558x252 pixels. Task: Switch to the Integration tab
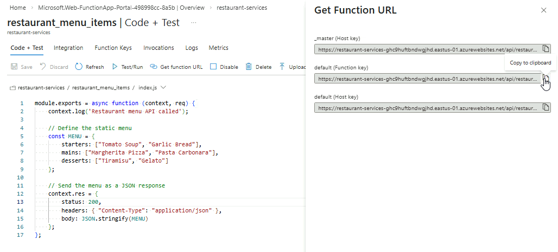(68, 48)
